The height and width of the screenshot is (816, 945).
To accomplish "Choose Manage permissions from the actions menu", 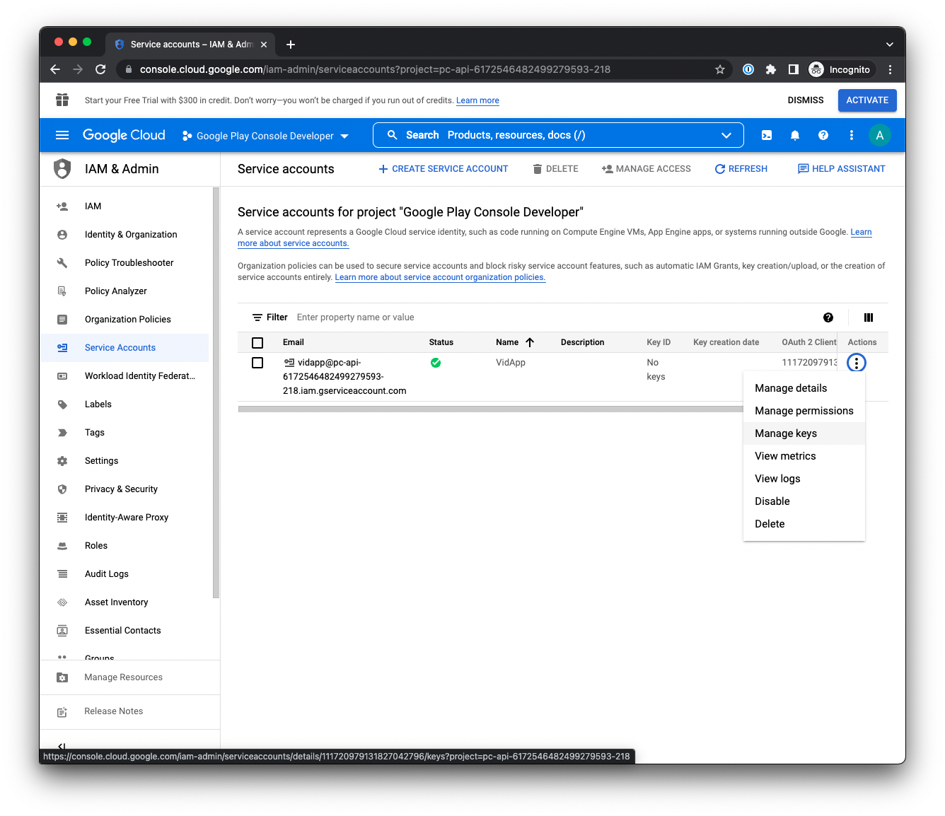I will (804, 411).
